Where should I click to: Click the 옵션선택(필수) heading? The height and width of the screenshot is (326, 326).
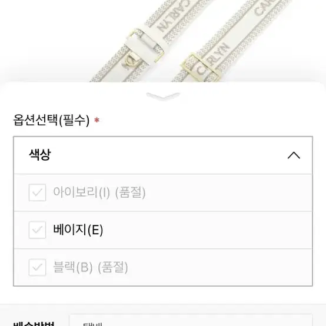51,120
